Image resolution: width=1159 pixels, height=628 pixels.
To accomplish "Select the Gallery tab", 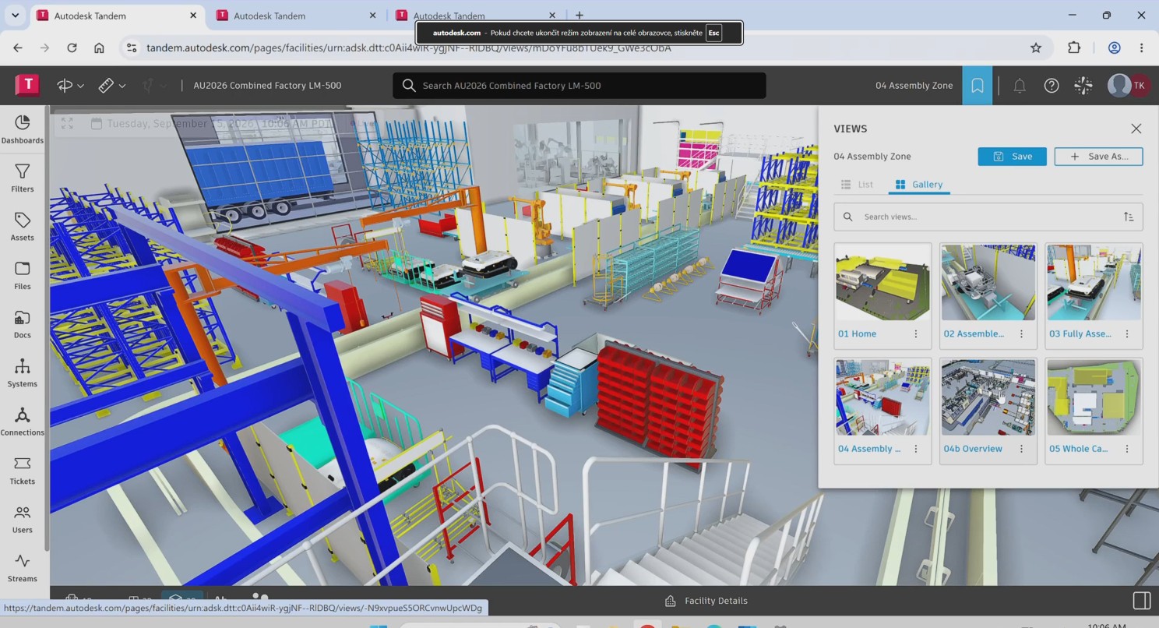I will [919, 185].
